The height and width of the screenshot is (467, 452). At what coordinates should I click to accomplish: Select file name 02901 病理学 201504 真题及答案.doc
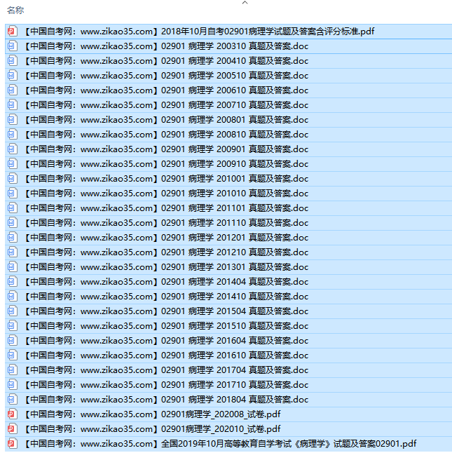click(235, 311)
